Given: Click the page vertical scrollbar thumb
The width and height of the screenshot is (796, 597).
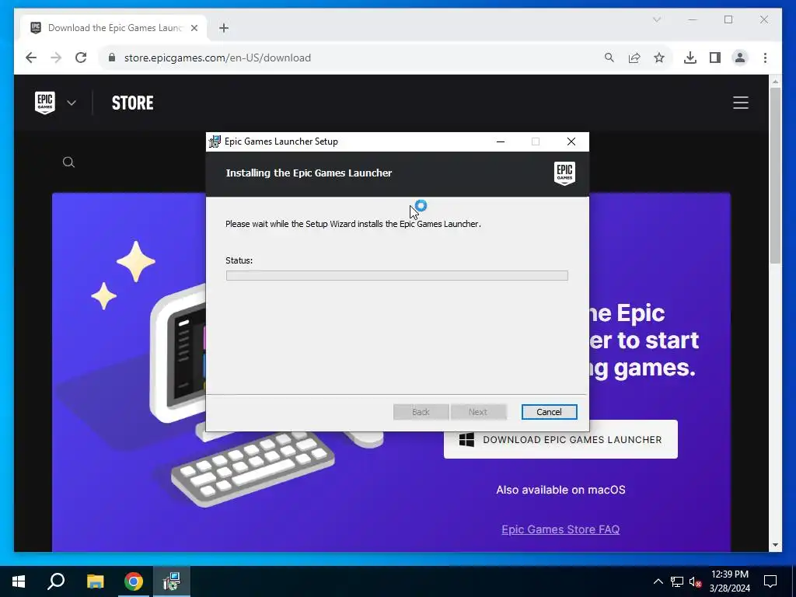Looking at the screenshot, I should tap(775, 175).
